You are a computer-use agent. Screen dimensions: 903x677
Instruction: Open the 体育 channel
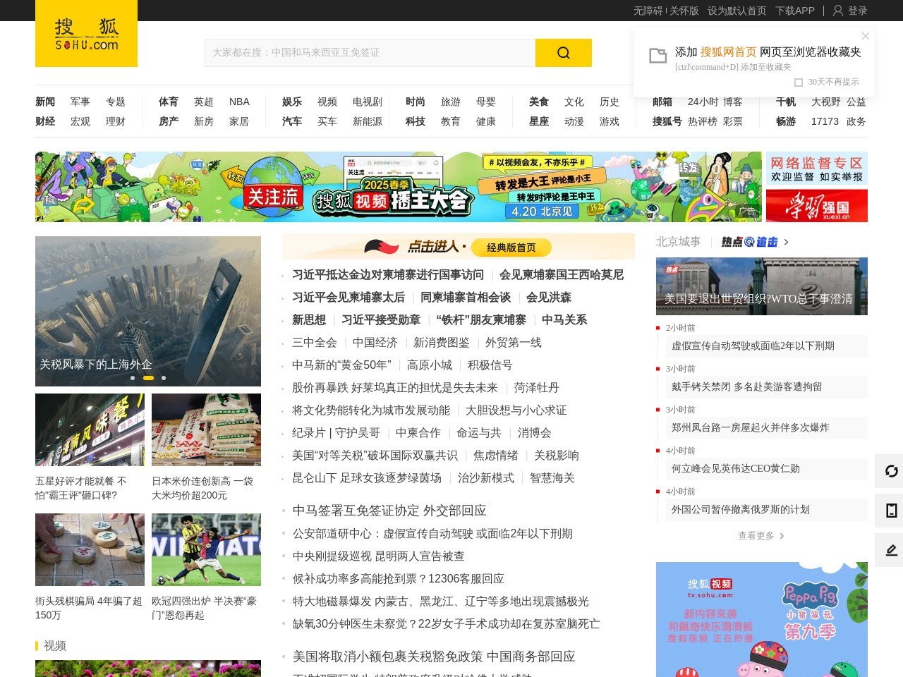(169, 102)
